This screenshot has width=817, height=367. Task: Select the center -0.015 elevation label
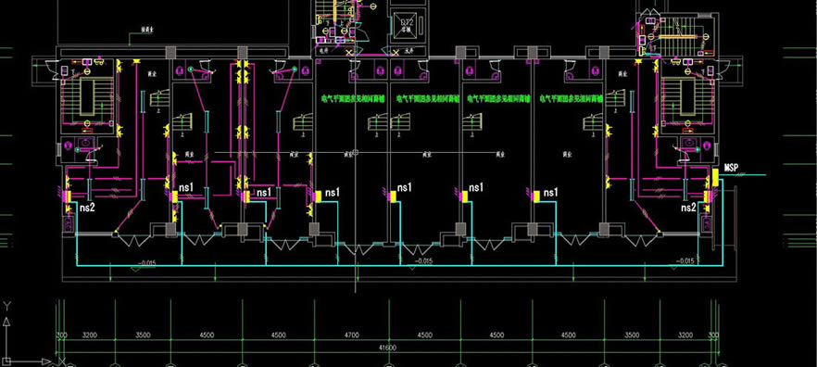coord(423,261)
